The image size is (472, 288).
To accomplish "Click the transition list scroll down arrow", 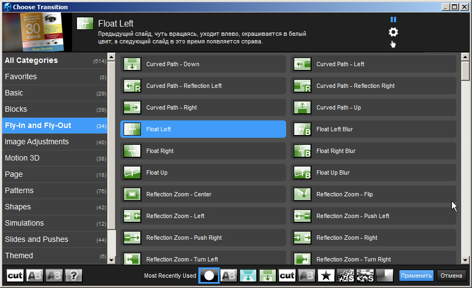I will [465, 260].
